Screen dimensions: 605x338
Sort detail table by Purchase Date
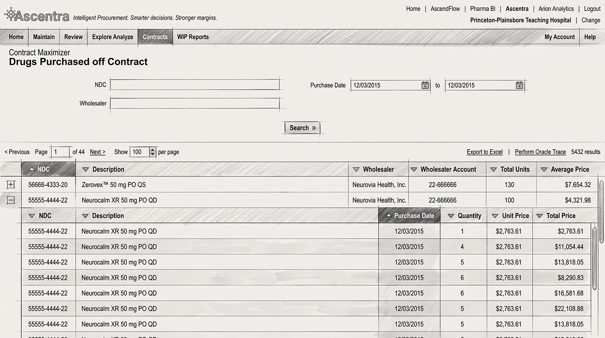[409, 216]
